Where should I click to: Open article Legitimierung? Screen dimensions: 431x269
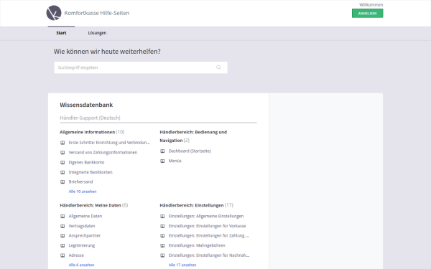click(82, 245)
